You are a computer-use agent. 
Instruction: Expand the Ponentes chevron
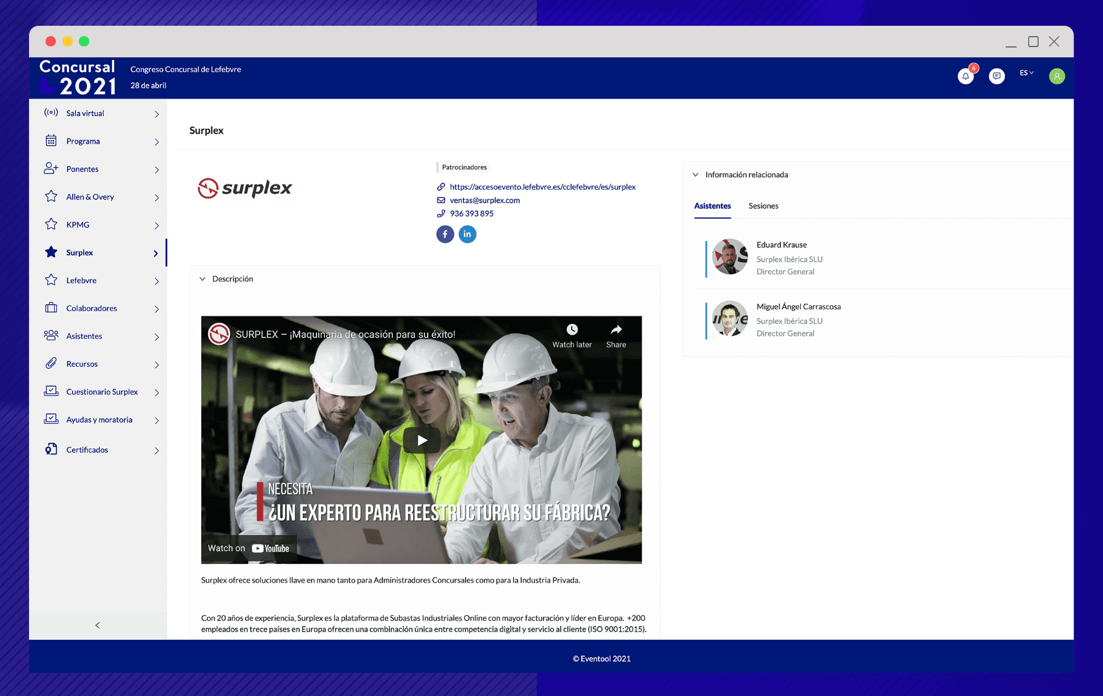157,169
